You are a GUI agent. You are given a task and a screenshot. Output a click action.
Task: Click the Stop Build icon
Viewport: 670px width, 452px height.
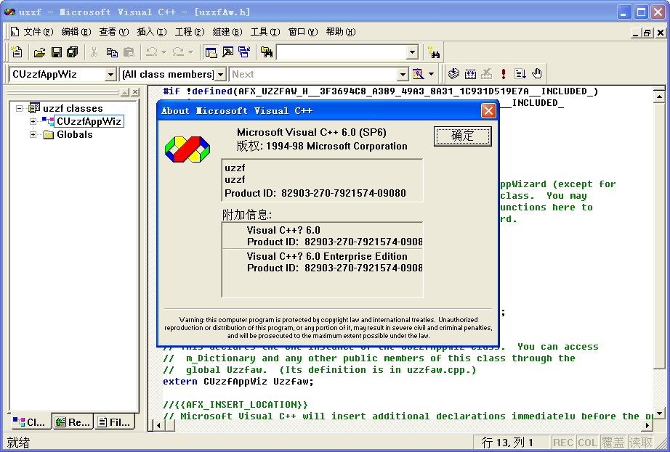click(x=487, y=74)
